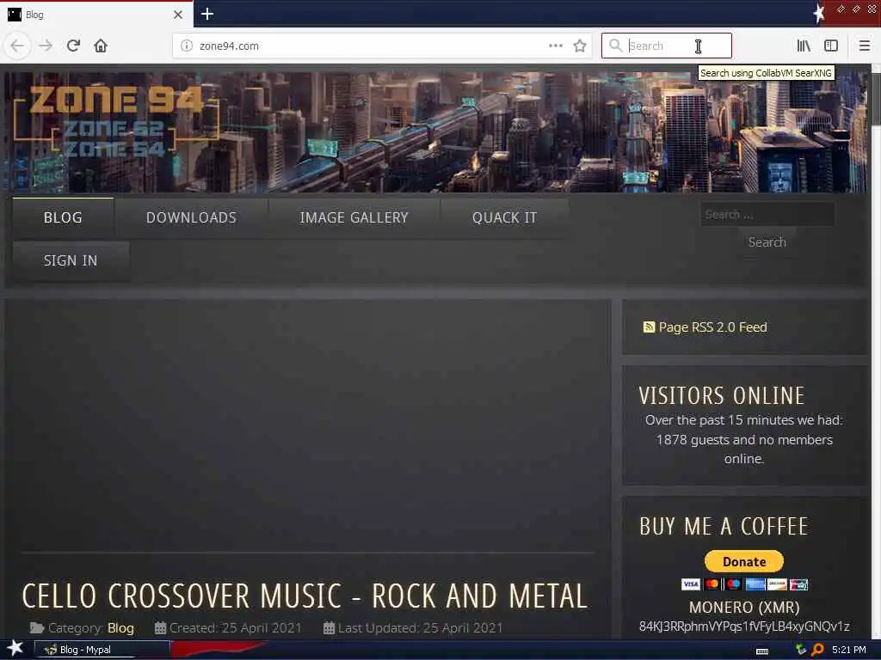The width and height of the screenshot is (881, 660).
Task: Open the IMAGE GALLERY navigation item
Action: click(x=354, y=217)
